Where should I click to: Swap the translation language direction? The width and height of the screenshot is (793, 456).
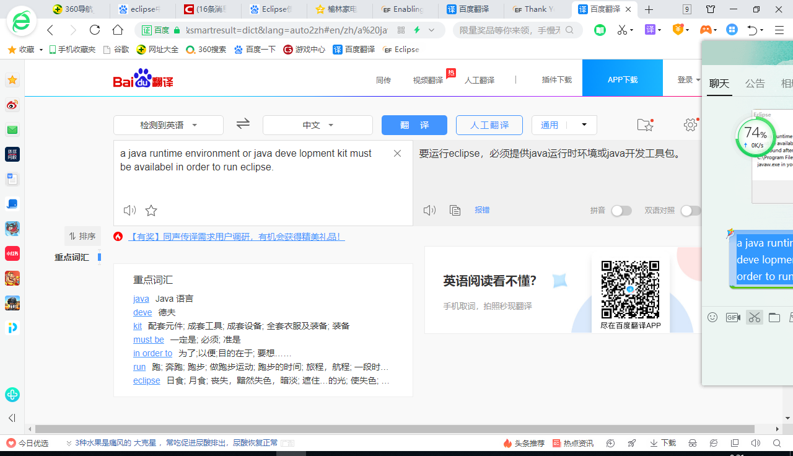tap(243, 124)
